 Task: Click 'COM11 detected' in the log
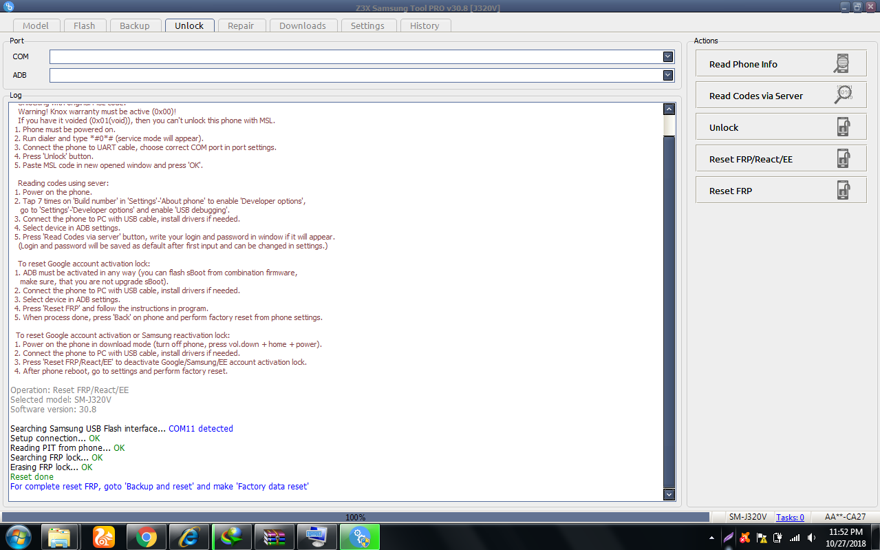[201, 429]
